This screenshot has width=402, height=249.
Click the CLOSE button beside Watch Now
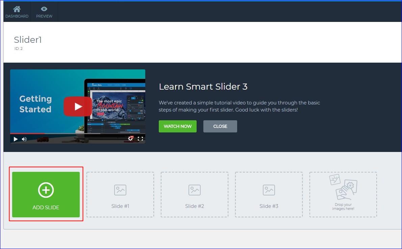pyautogui.click(x=220, y=126)
